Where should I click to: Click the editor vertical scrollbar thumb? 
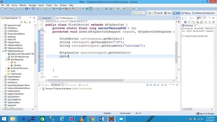click(x=176, y=52)
